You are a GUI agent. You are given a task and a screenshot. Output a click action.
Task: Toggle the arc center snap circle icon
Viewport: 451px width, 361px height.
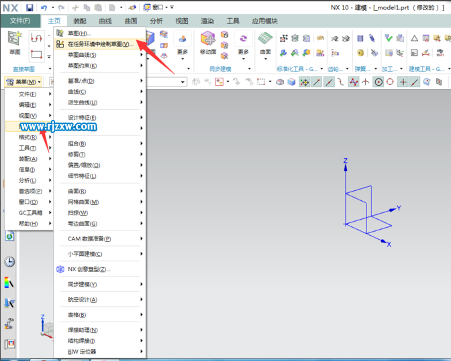point(379,82)
